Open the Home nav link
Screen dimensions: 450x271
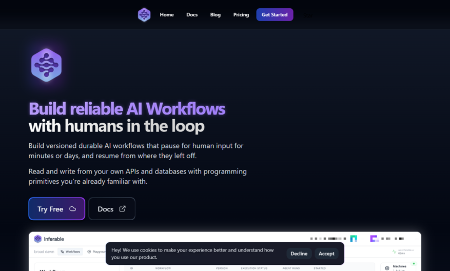point(167,15)
